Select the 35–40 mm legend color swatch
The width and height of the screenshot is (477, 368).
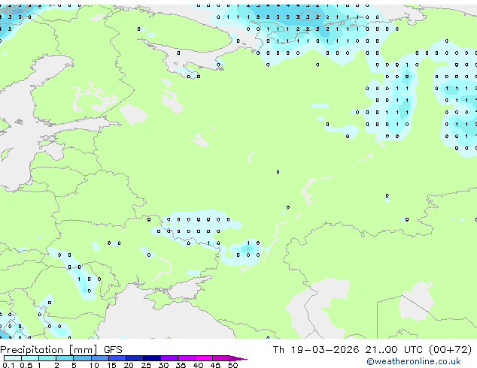(187, 358)
